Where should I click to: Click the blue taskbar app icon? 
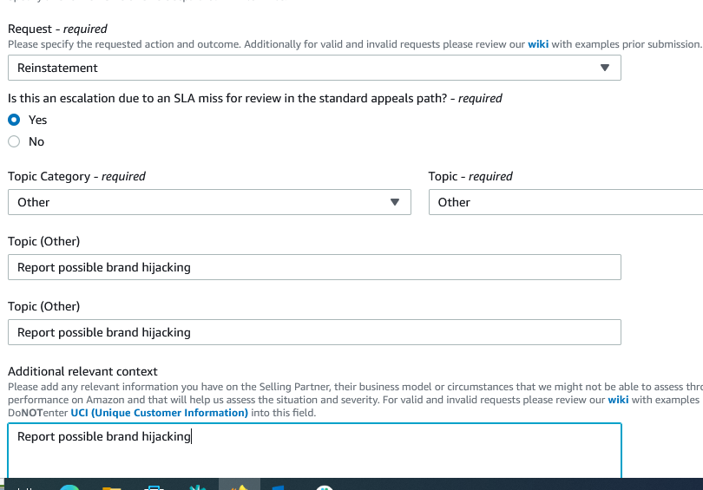[279, 487]
